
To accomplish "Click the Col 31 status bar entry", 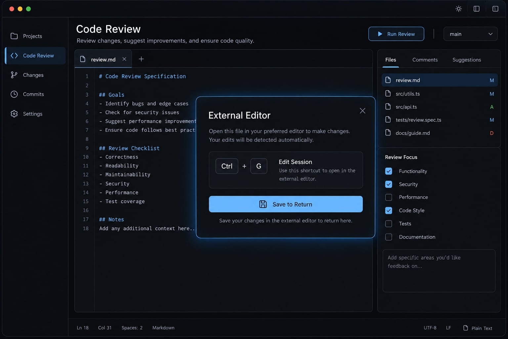I will [x=105, y=328].
